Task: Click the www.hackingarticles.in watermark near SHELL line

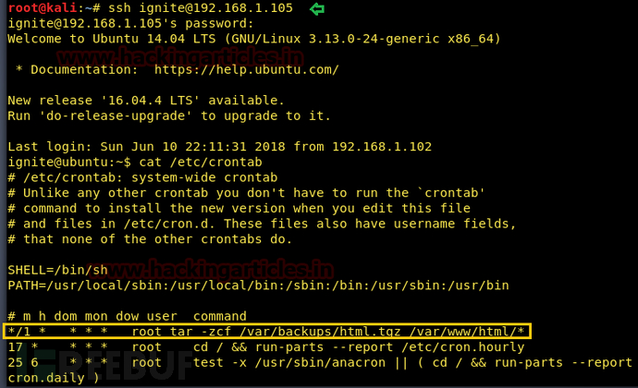Action: [x=212, y=269]
